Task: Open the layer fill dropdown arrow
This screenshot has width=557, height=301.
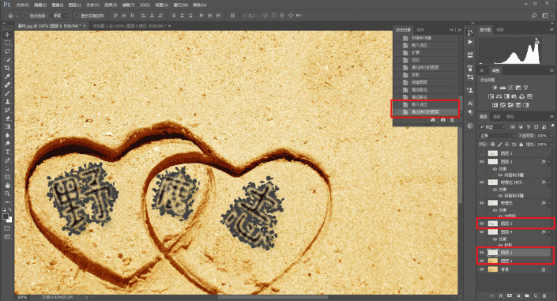Action: point(551,145)
